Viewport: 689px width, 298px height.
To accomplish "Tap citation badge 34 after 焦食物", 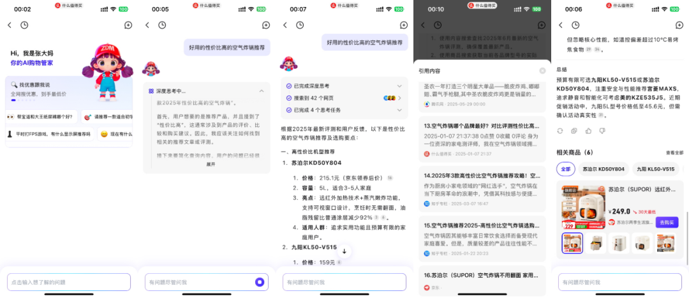I will point(597,50).
